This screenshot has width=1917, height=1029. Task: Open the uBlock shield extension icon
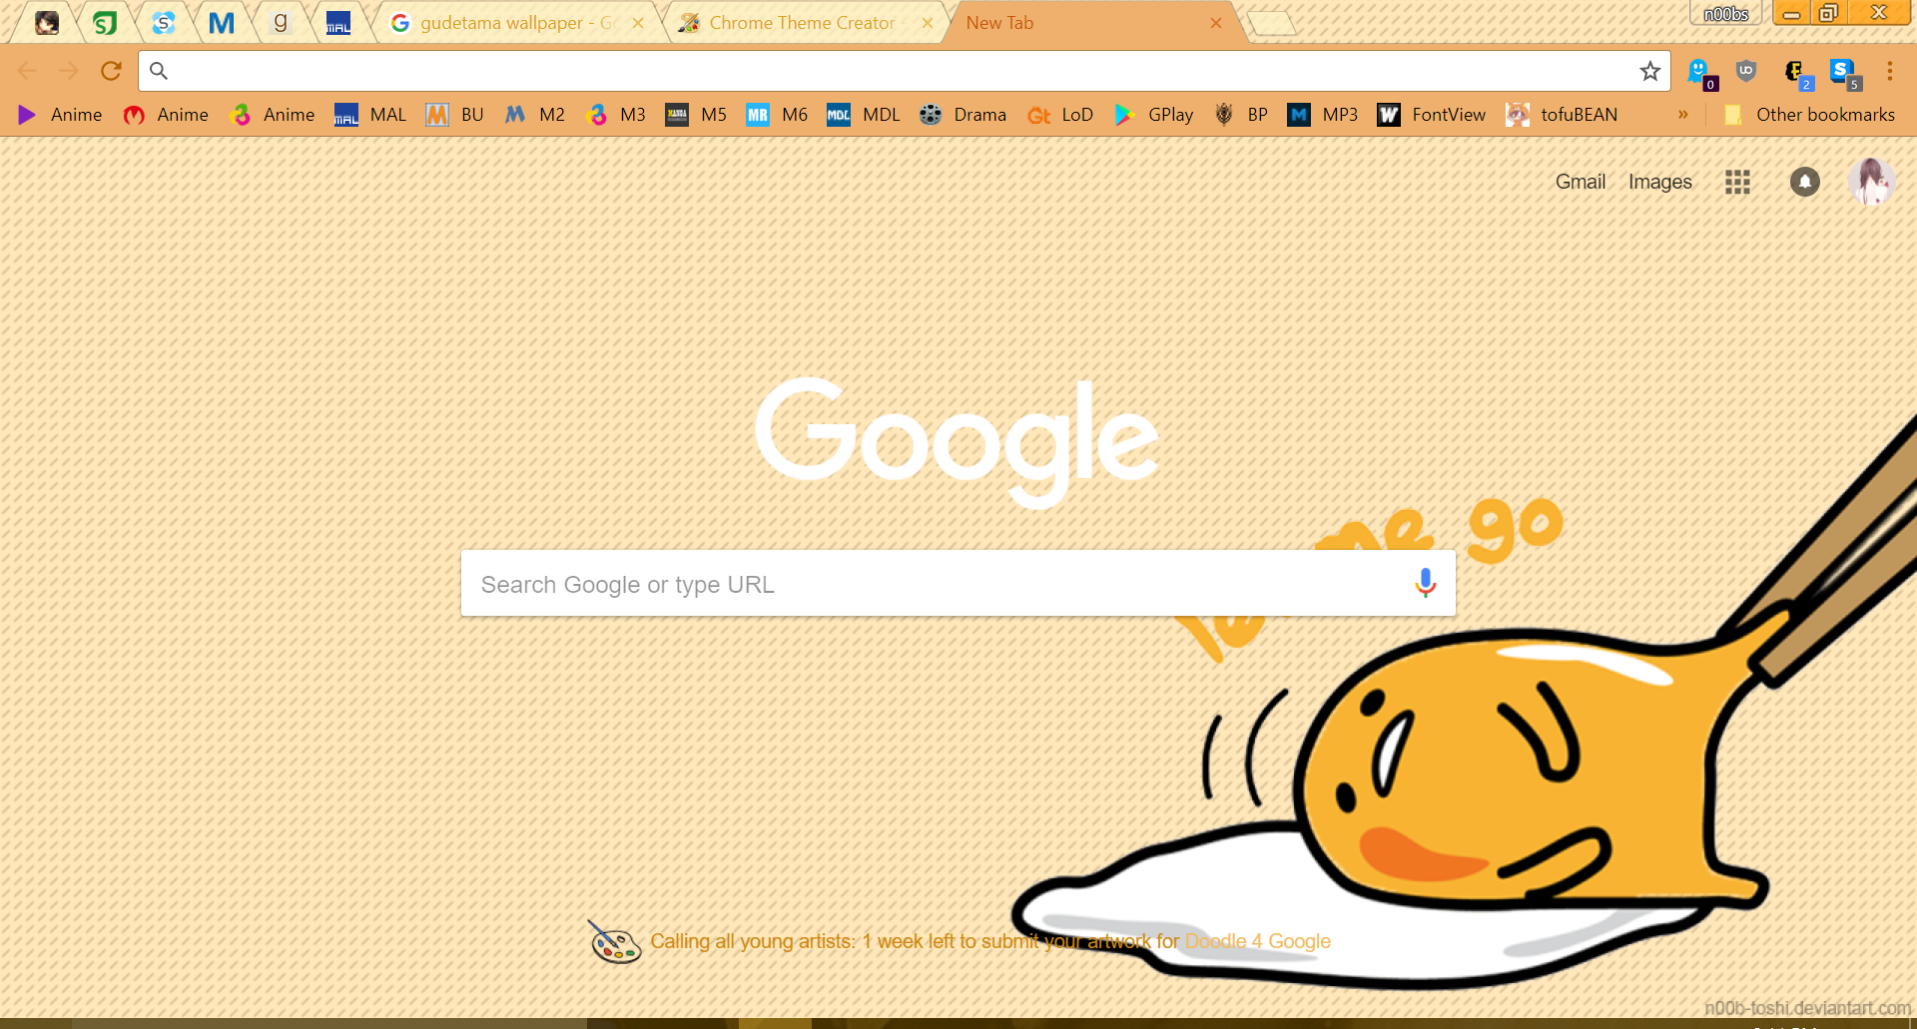click(x=1745, y=71)
